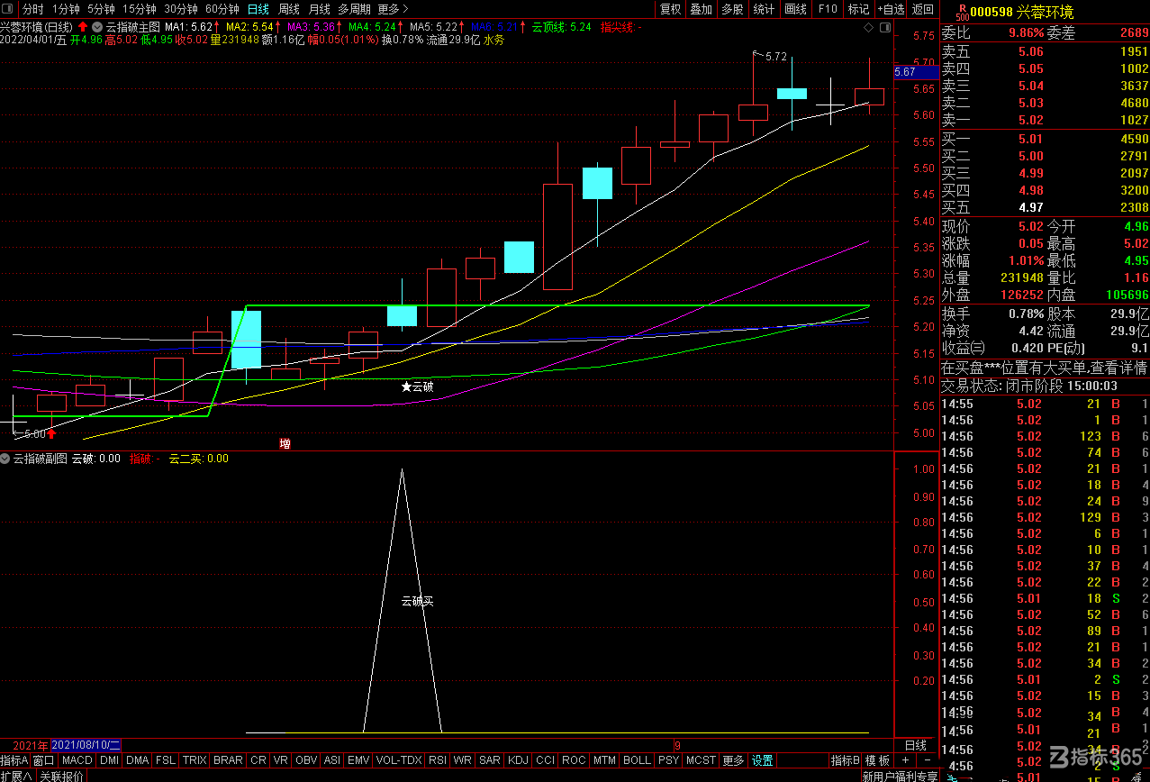The width and height of the screenshot is (1150, 782).
Task: Switch sub-chart to RSI indicator
Action: pyautogui.click(x=438, y=760)
